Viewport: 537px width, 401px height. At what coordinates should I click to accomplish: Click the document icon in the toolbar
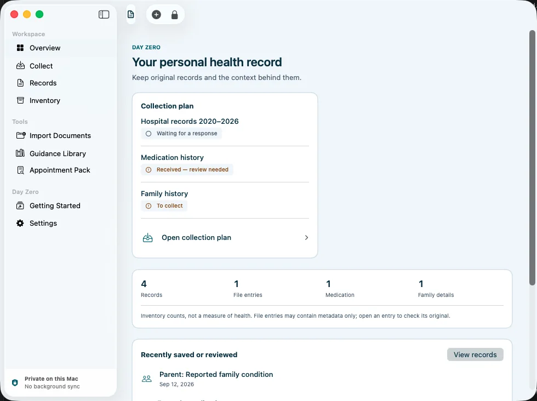point(131,14)
